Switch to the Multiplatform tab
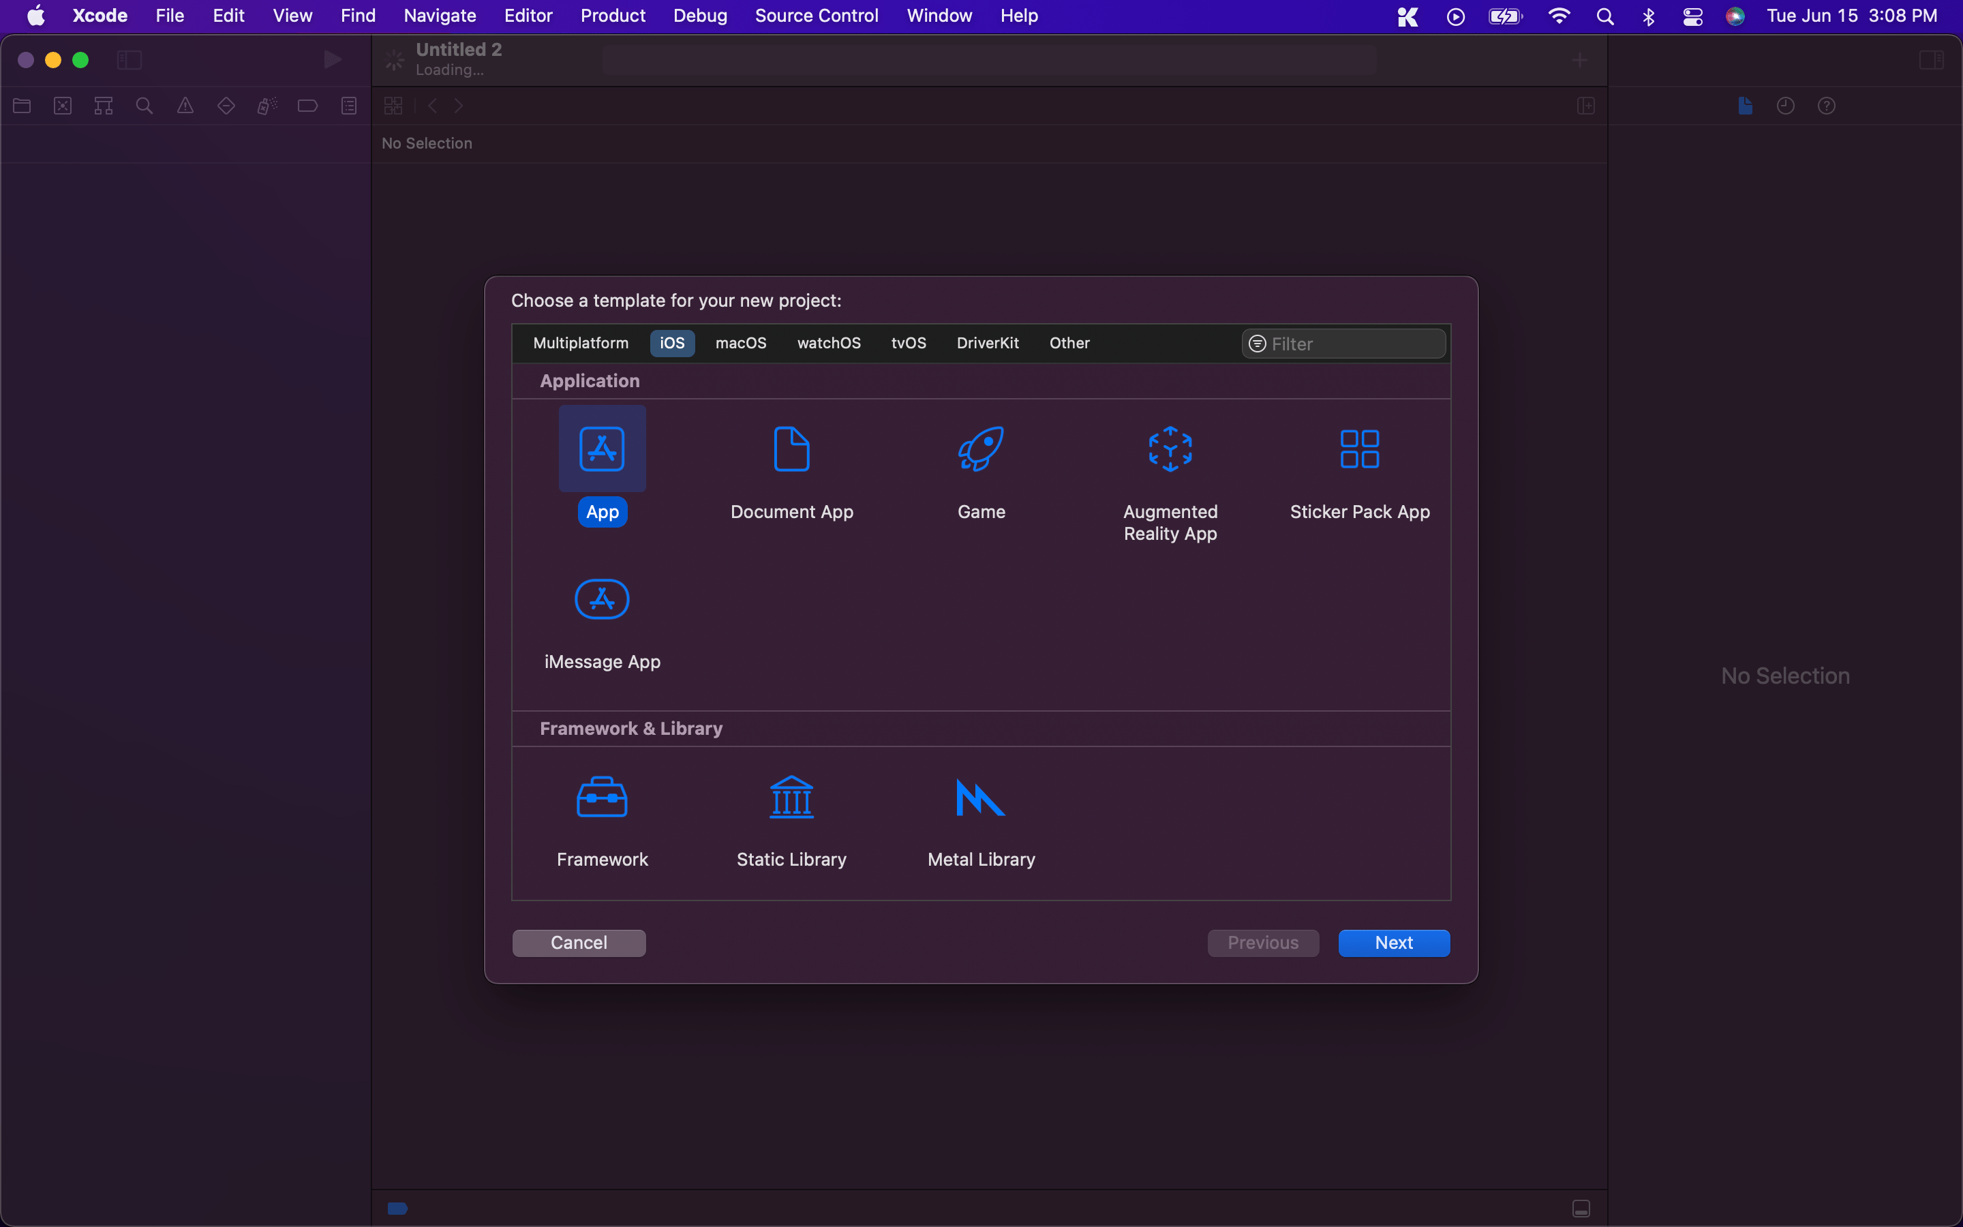This screenshot has width=1963, height=1227. tap(580, 344)
